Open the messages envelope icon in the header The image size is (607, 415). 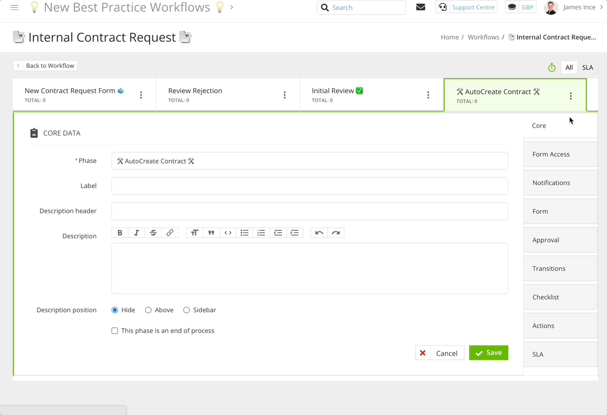click(420, 7)
